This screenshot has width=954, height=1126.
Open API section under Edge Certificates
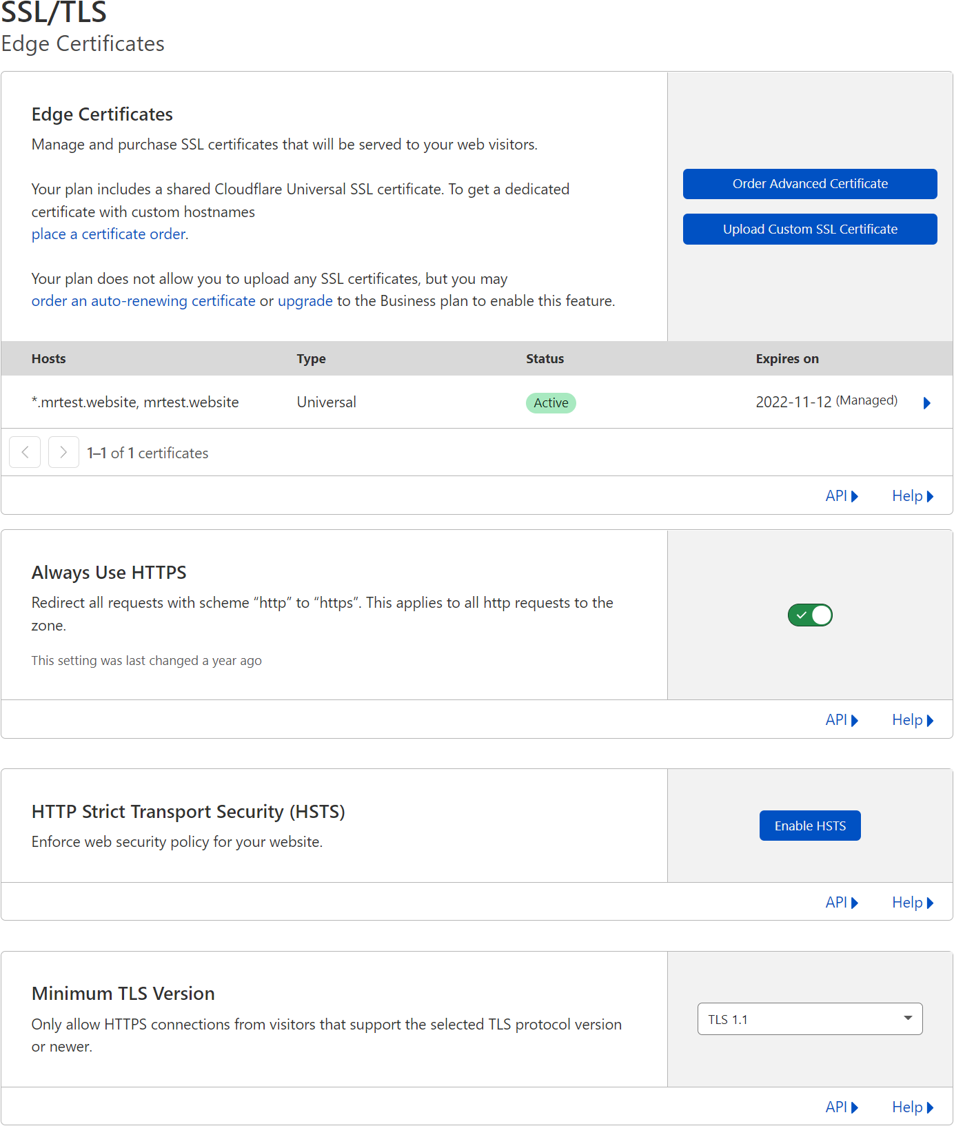(x=842, y=496)
